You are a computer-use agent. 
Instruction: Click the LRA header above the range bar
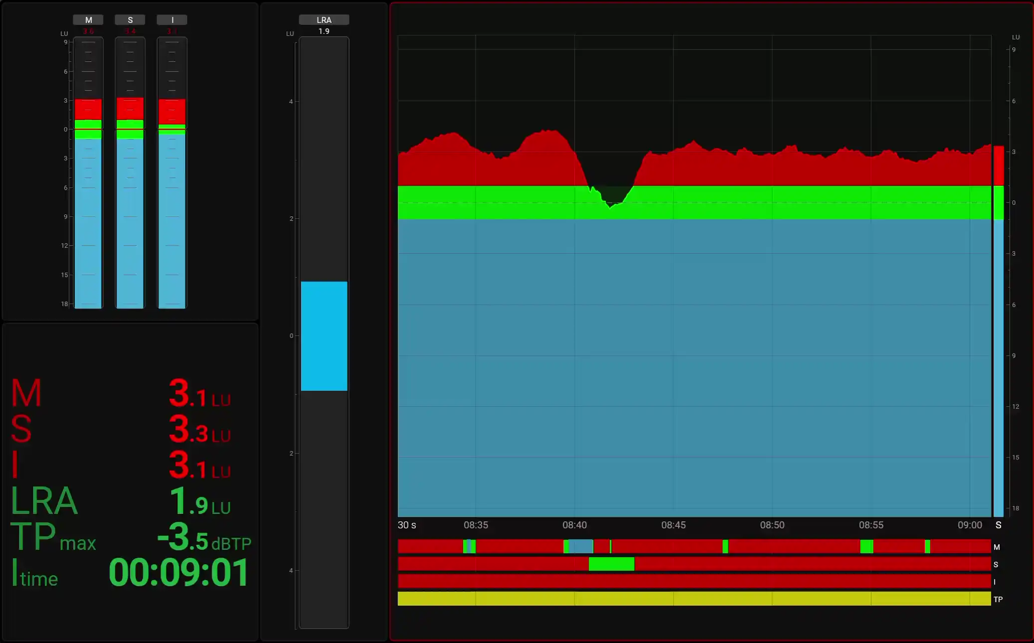324,20
